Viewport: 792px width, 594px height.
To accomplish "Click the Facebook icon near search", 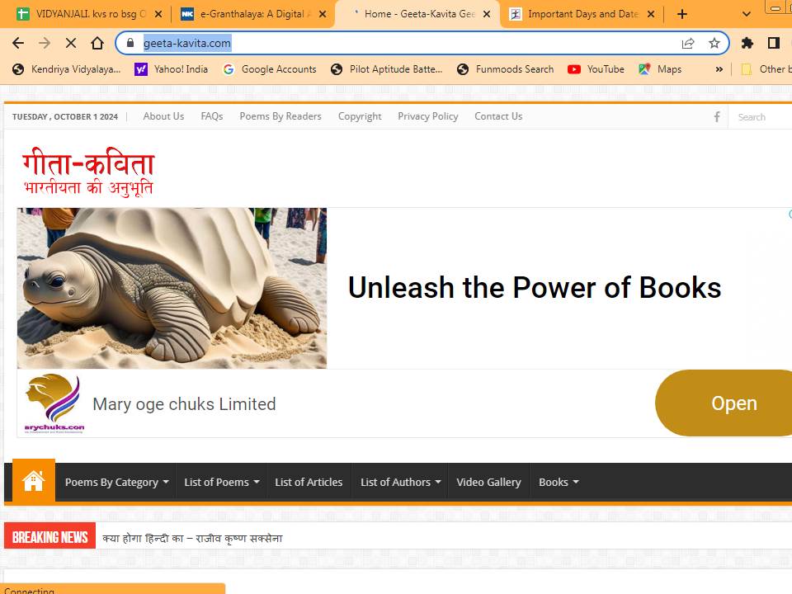I will (x=716, y=117).
